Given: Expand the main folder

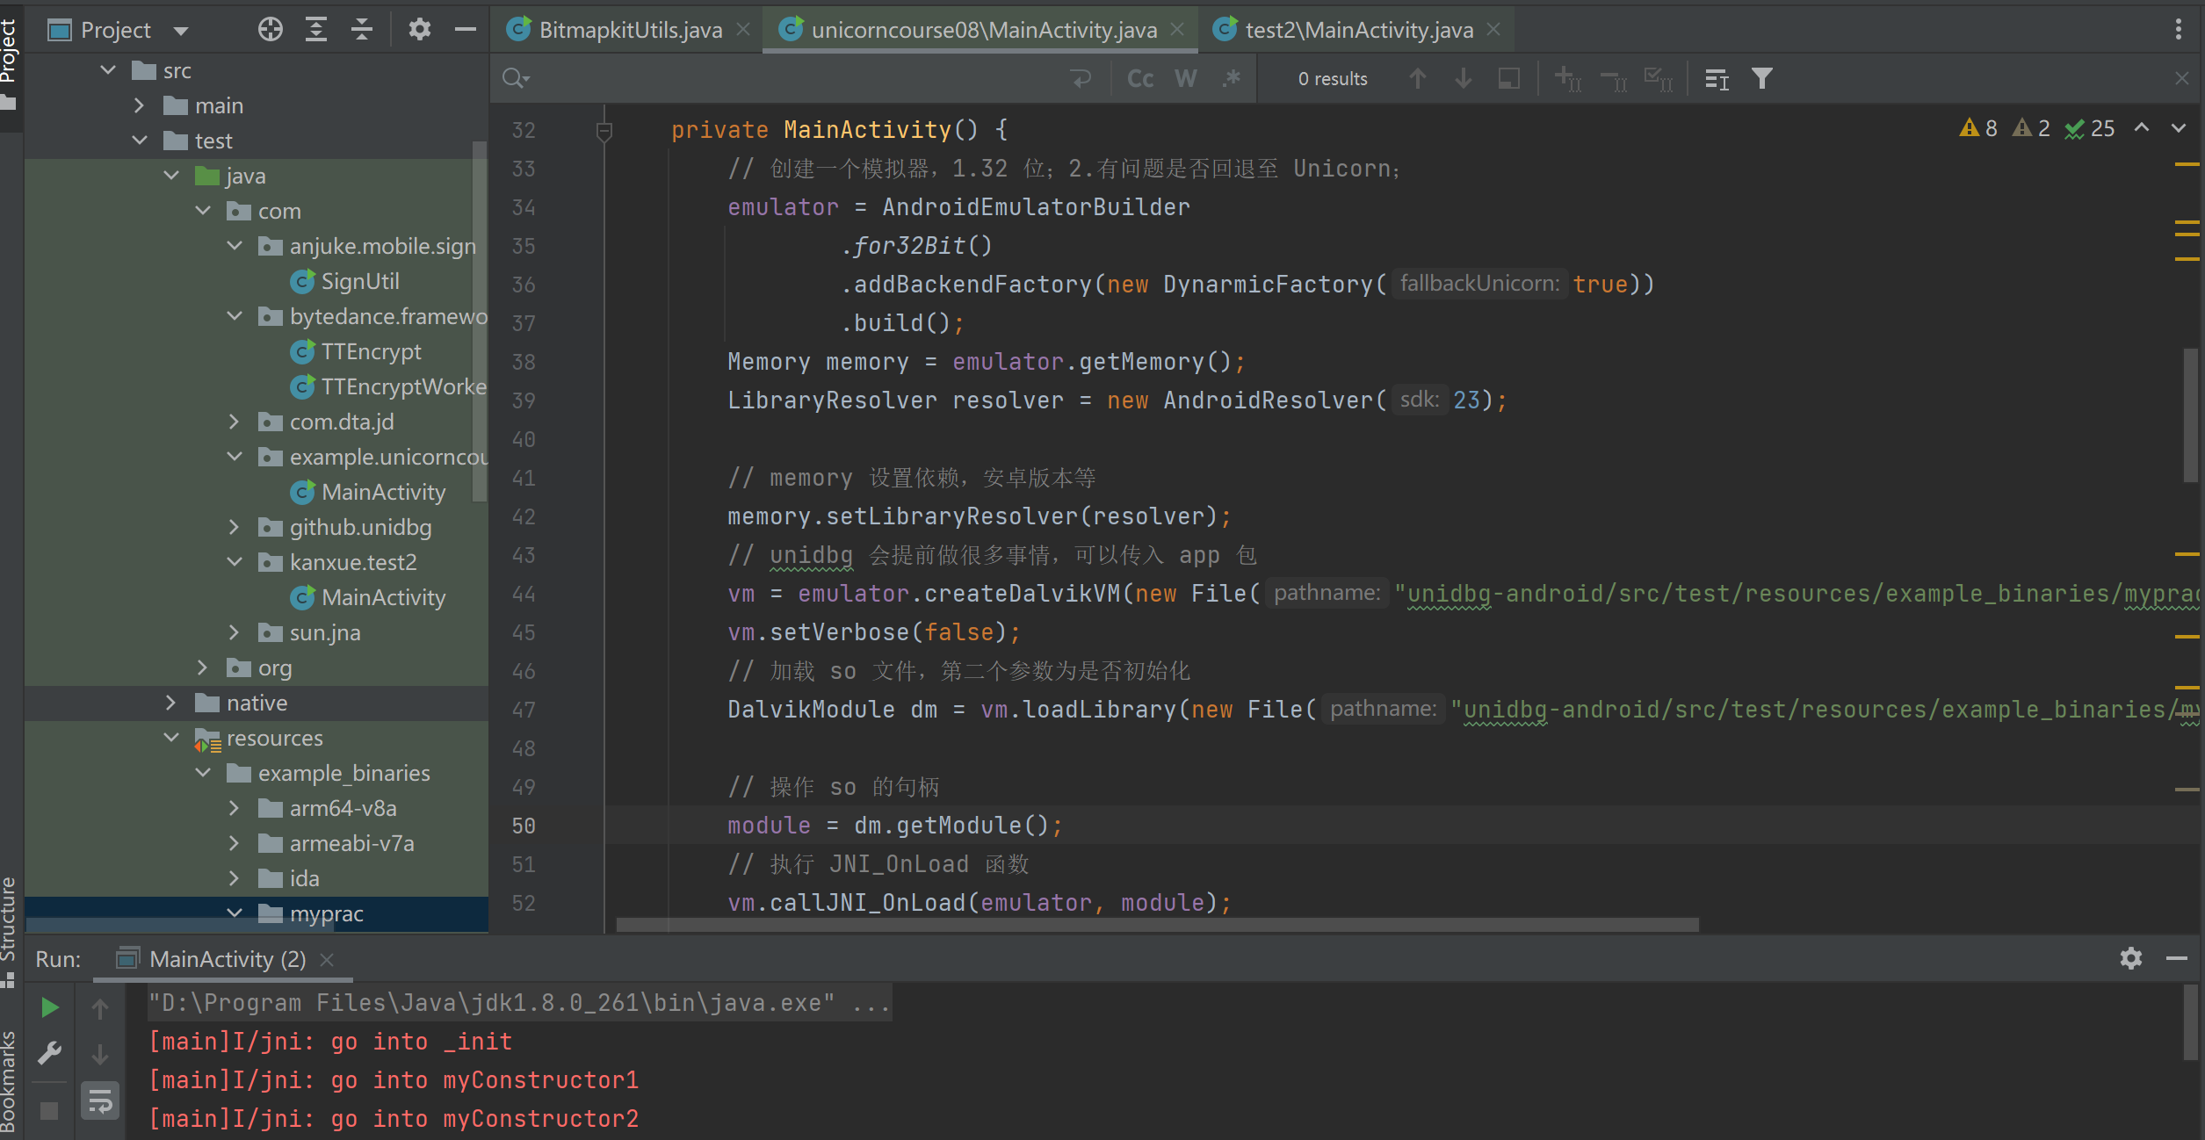Looking at the screenshot, I should coord(139,105).
